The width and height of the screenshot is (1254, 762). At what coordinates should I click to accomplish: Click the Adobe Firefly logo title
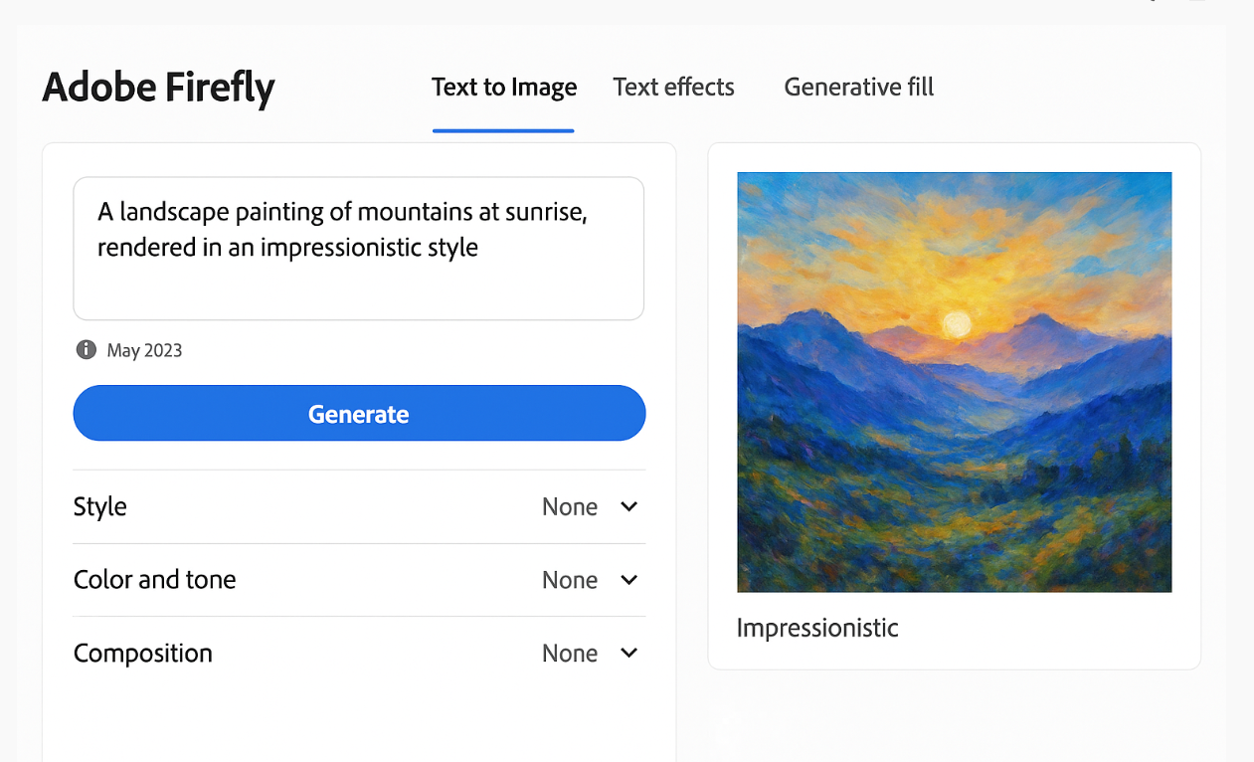[158, 89]
